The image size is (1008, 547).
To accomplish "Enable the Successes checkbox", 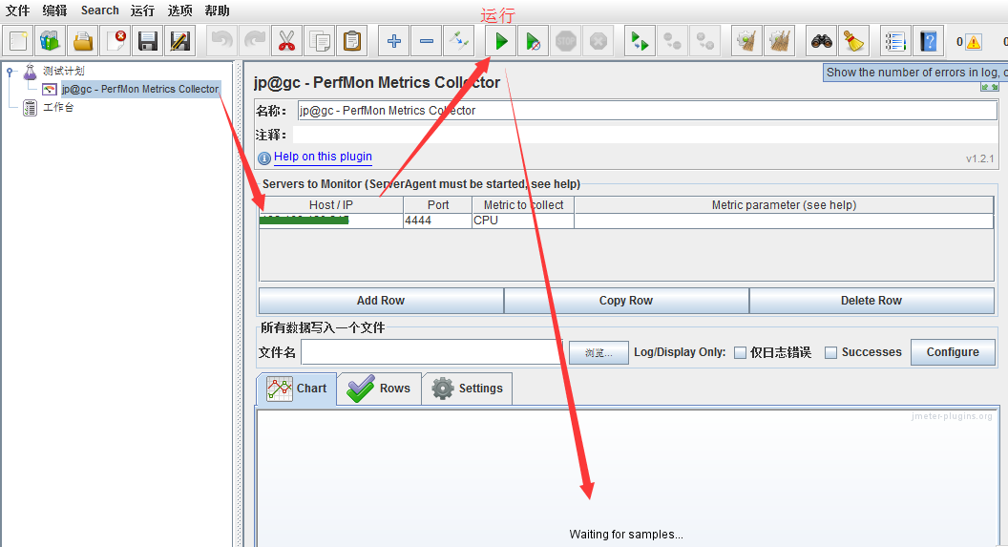I will click(830, 352).
